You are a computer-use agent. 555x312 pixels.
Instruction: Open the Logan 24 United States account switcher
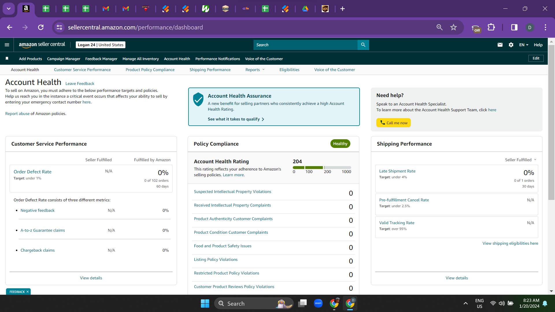coord(101,45)
